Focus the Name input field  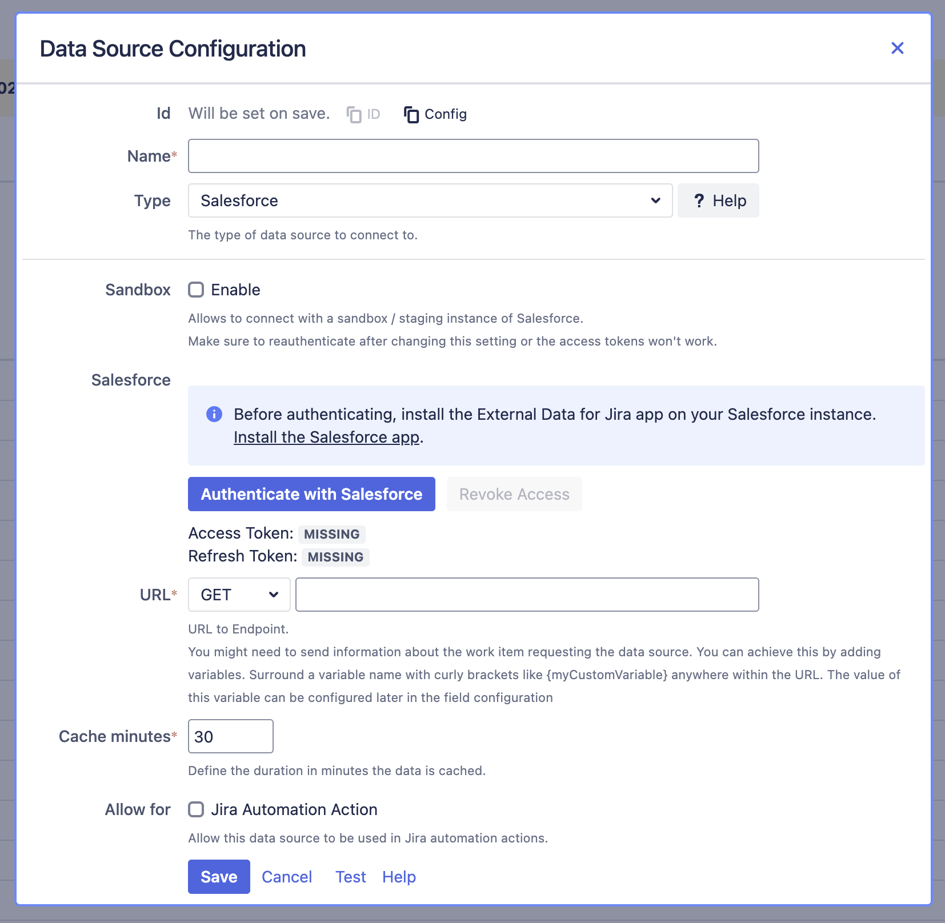point(473,156)
